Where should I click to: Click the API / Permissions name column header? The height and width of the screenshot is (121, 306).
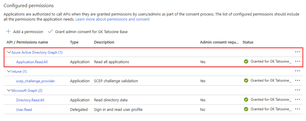27,42
